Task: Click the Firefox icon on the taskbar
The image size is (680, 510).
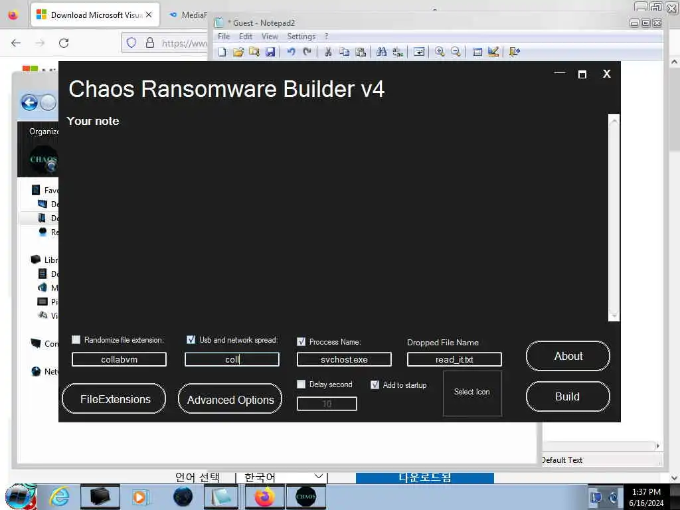Action: click(264, 496)
